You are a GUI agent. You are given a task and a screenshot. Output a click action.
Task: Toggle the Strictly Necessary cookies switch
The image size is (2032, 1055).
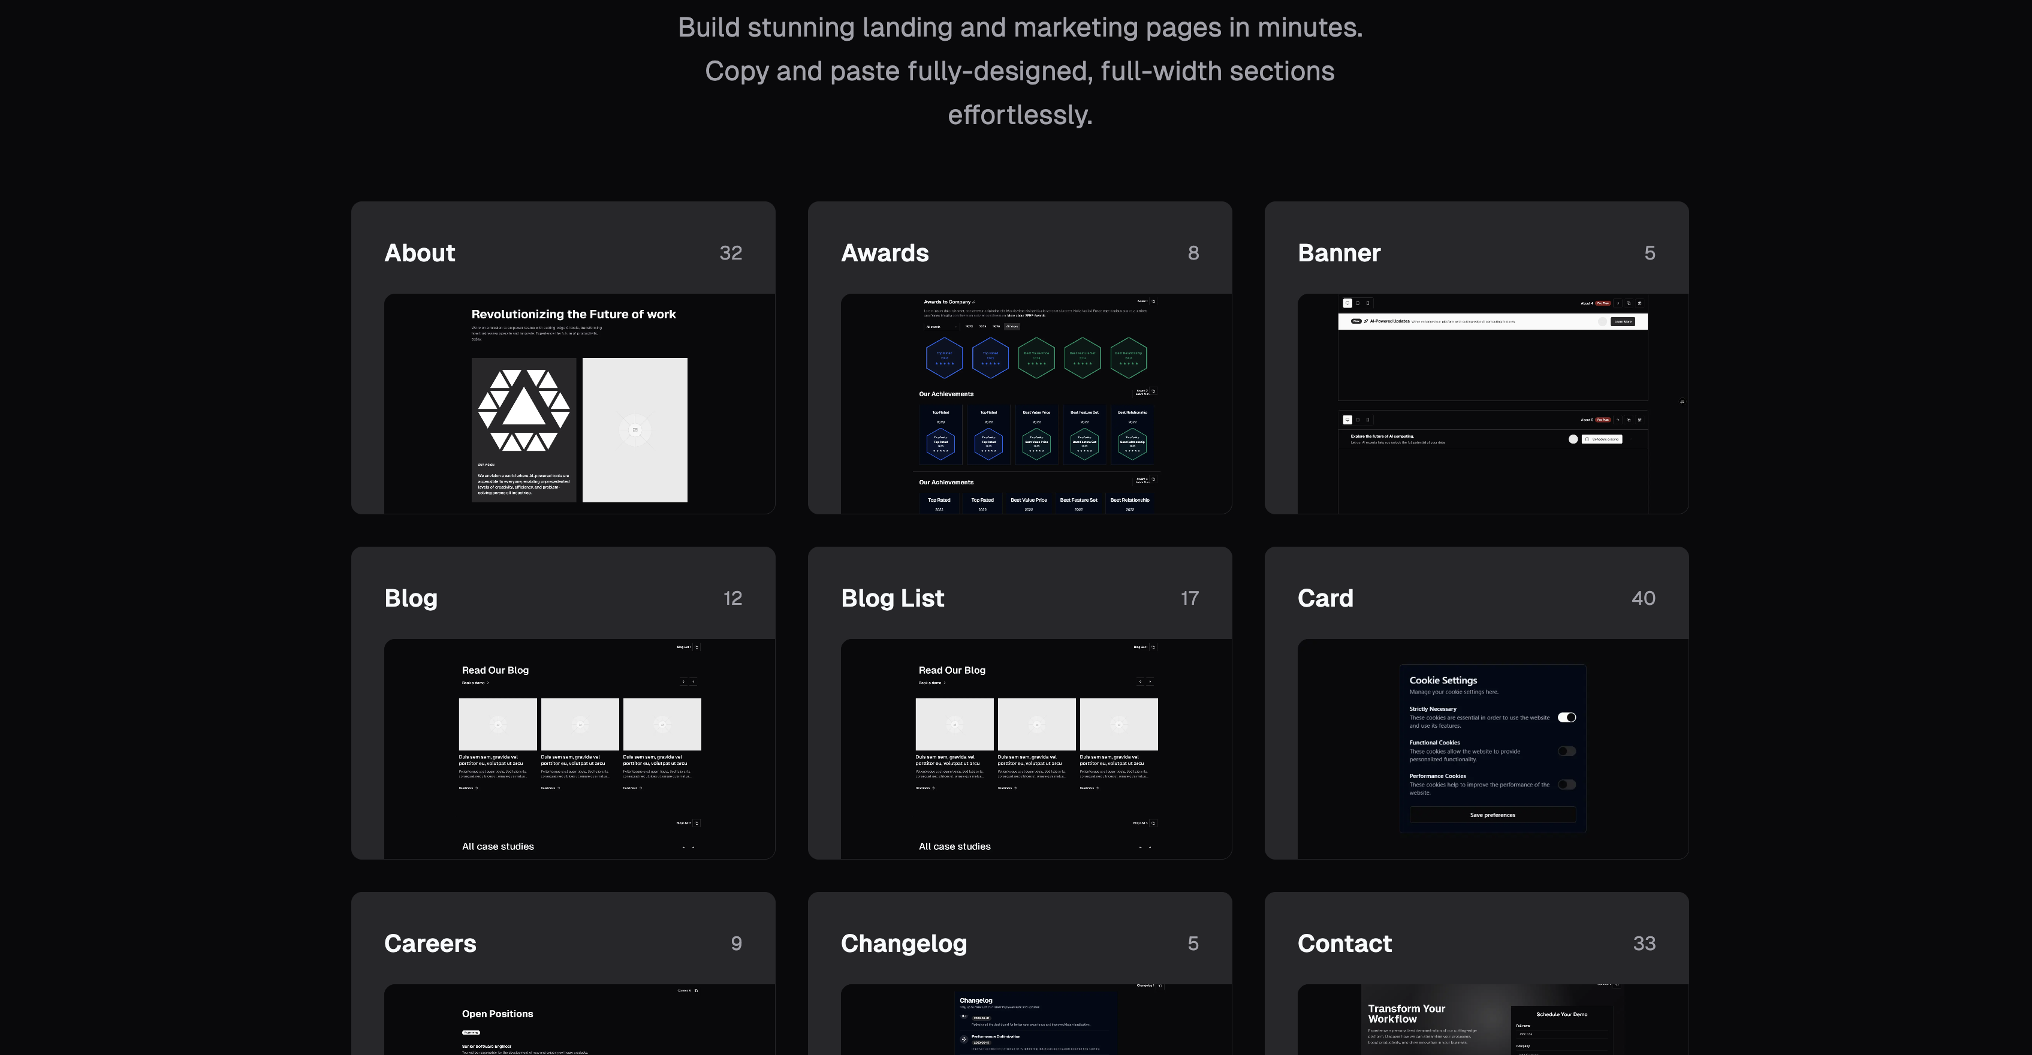click(1567, 718)
